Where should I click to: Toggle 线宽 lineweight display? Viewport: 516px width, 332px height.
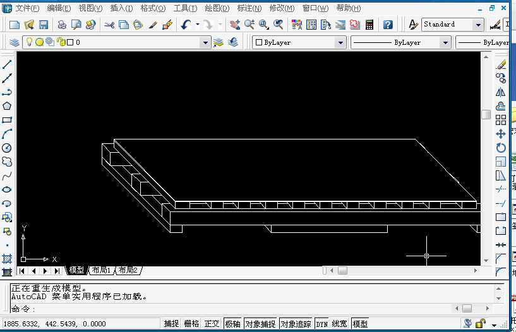tap(339, 324)
